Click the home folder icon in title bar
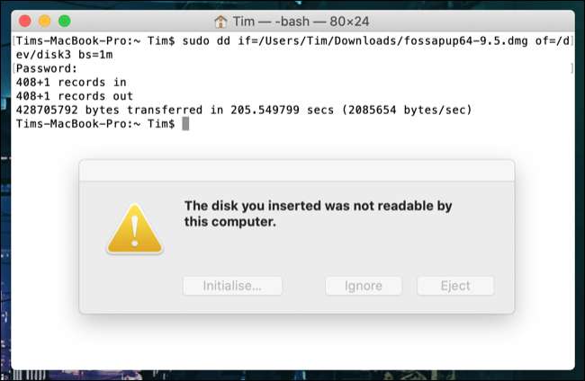Screen dimensions: 585x381 (220, 21)
